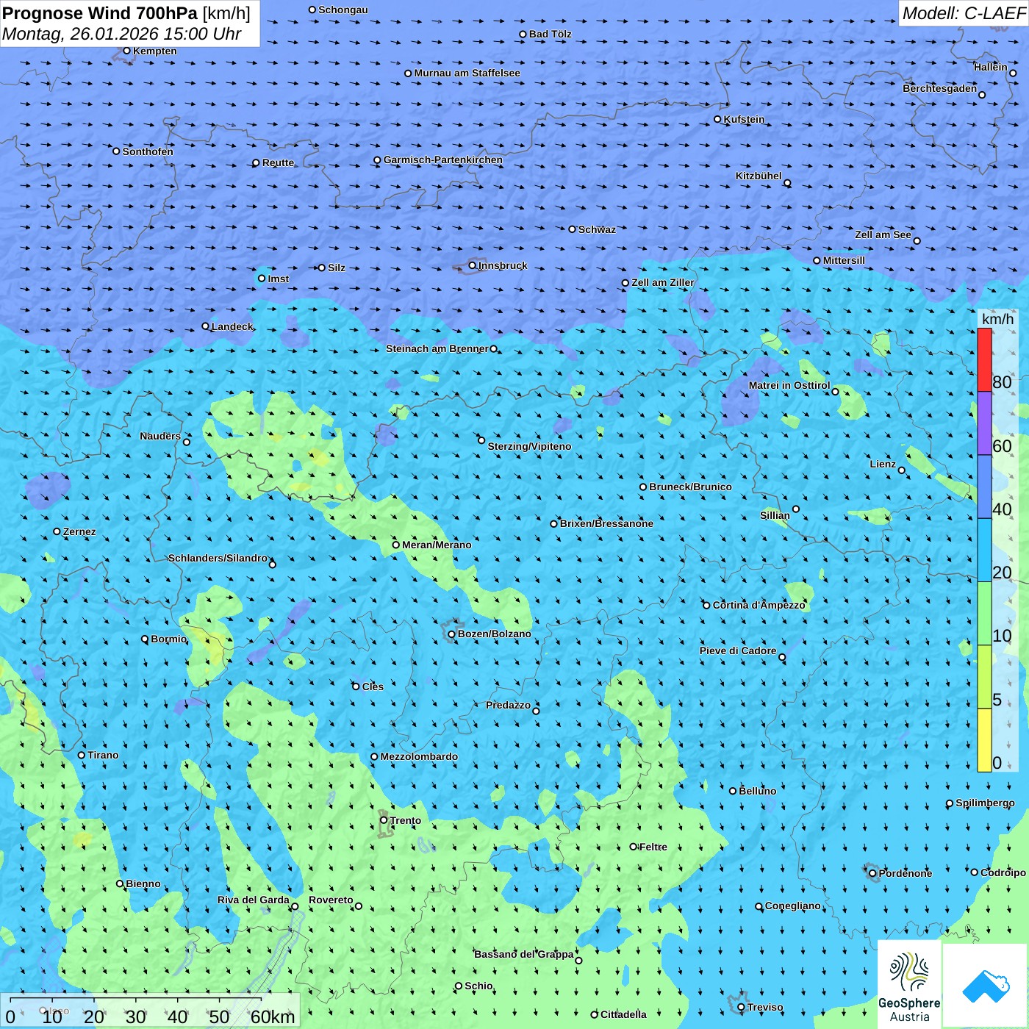Select the red legend color above 80
Viewport: 1029px width, 1029px height.
click(x=984, y=359)
